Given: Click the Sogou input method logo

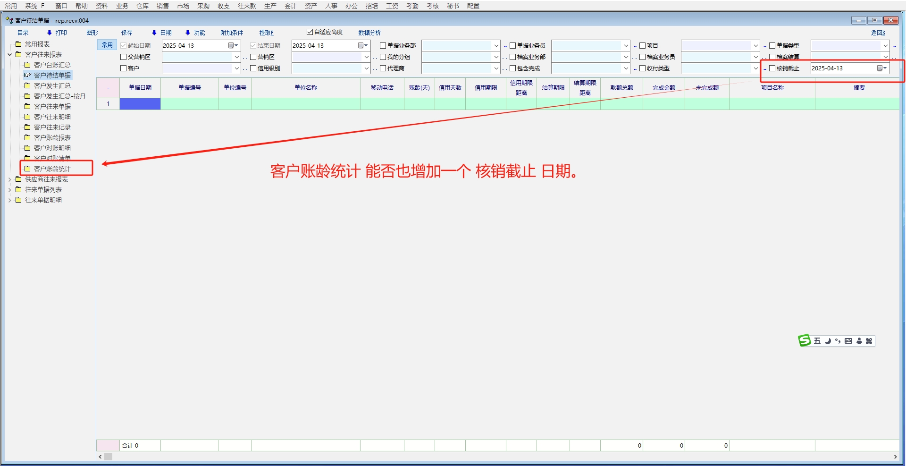Looking at the screenshot, I should [x=804, y=340].
